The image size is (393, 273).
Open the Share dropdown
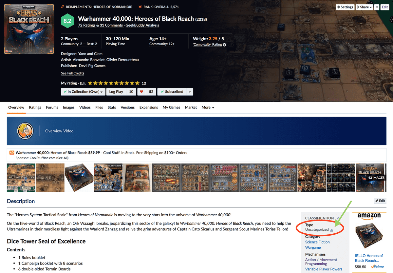pyautogui.click(x=365, y=7)
